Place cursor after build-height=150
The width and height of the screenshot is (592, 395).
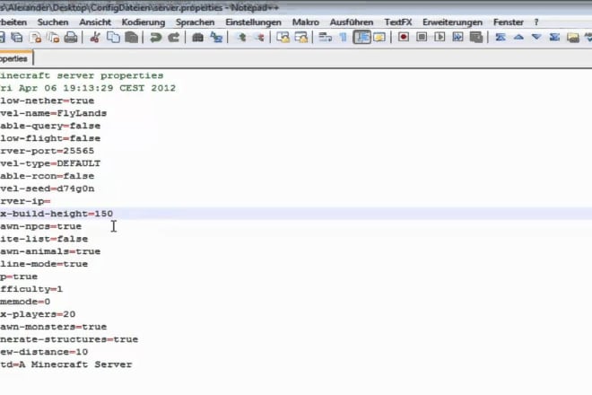point(114,214)
